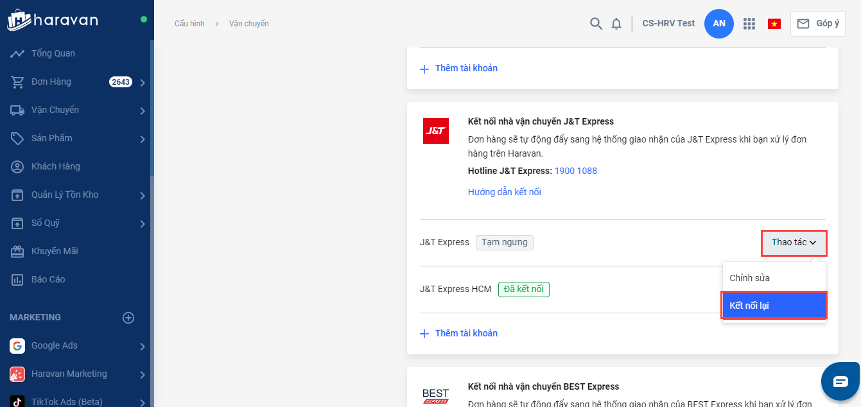
Task: Open the Báo Cáo sidebar item
Action: pos(48,279)
